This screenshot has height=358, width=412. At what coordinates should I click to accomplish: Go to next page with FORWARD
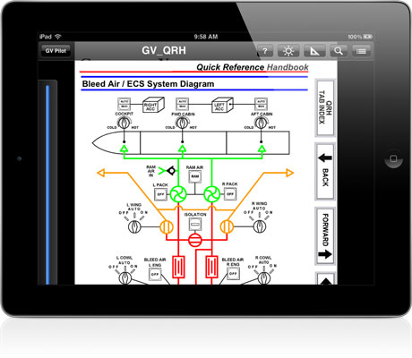[325, 235]
